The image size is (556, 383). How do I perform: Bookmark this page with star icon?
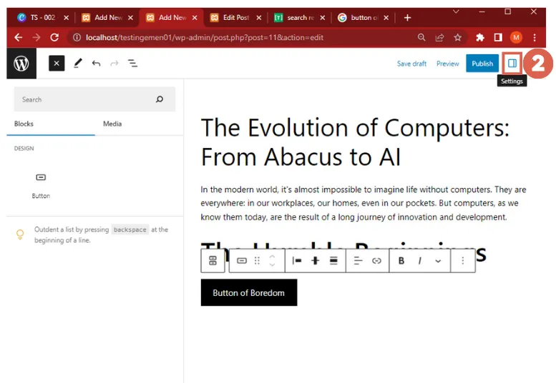coord(458,37)
